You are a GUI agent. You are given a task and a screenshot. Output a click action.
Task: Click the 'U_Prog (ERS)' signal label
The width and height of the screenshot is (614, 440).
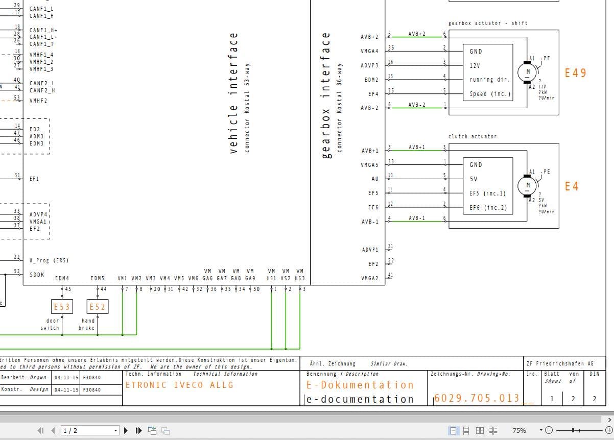(49, 260)
